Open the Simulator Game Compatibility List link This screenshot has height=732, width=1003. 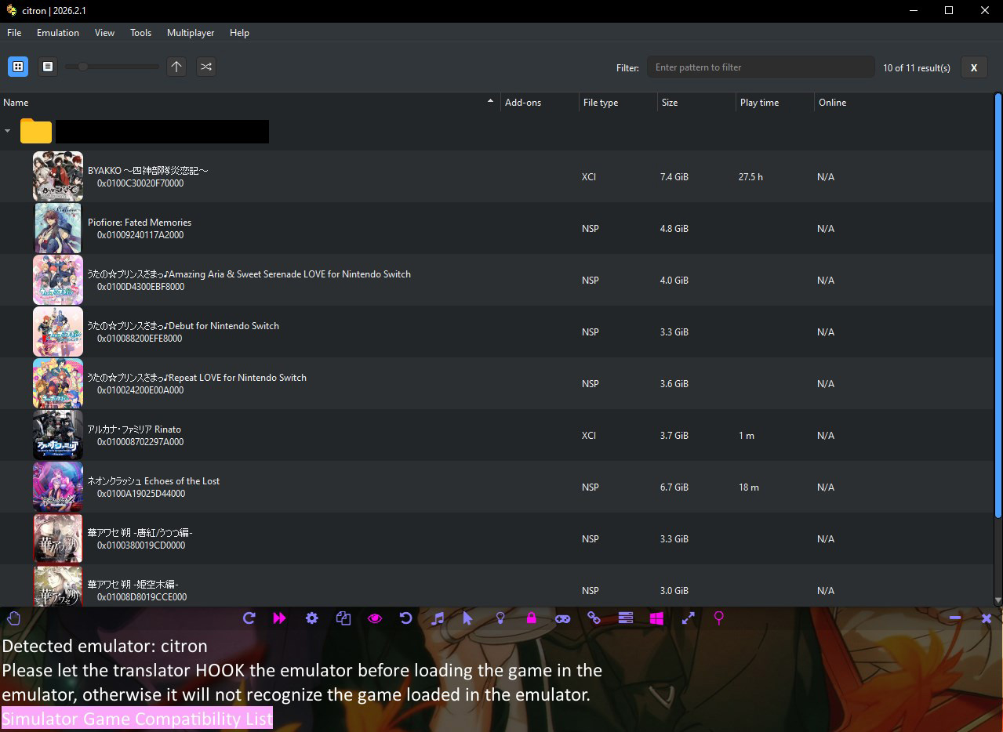point(137,718)
